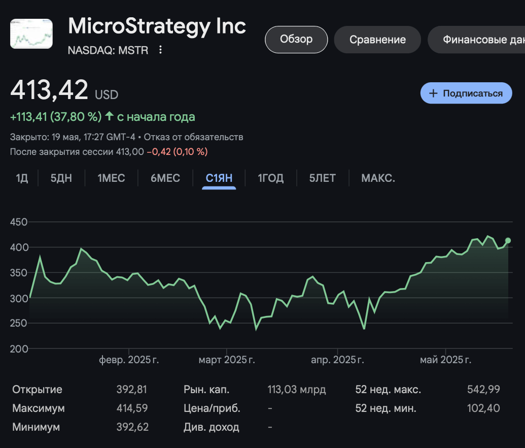Screen dimensions: 525x448
Task: Click the Рын. кап. label
Action: tap(206, 390)
